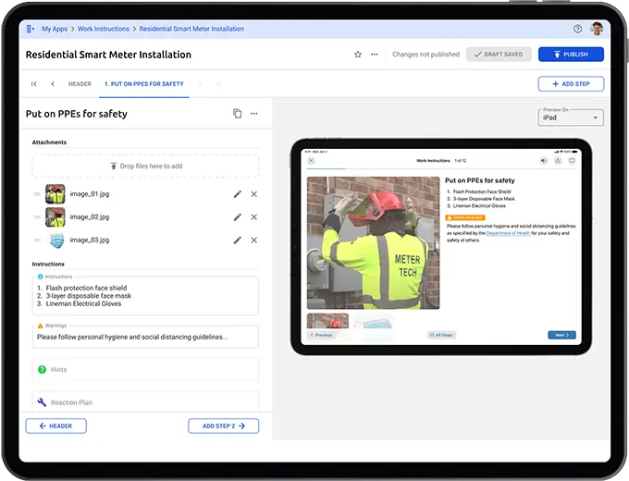Go to Work Instructions breadcrumb
Viewport: 629px width, 481px height.
(103, 29)
